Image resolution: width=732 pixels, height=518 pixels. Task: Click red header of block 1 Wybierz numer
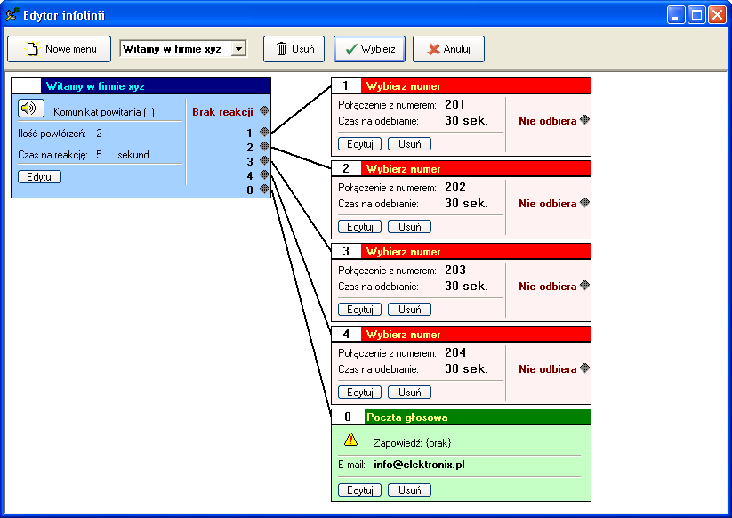(x=476, y=86)
